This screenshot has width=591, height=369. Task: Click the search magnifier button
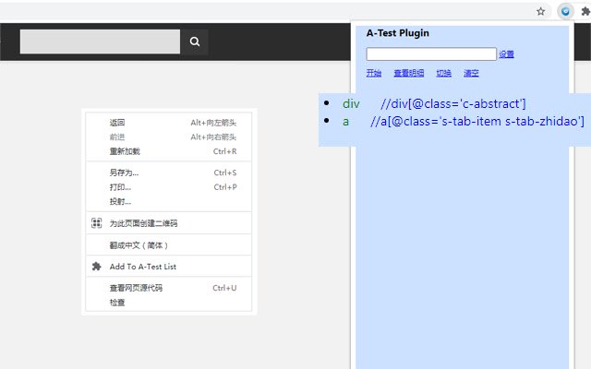195,42
